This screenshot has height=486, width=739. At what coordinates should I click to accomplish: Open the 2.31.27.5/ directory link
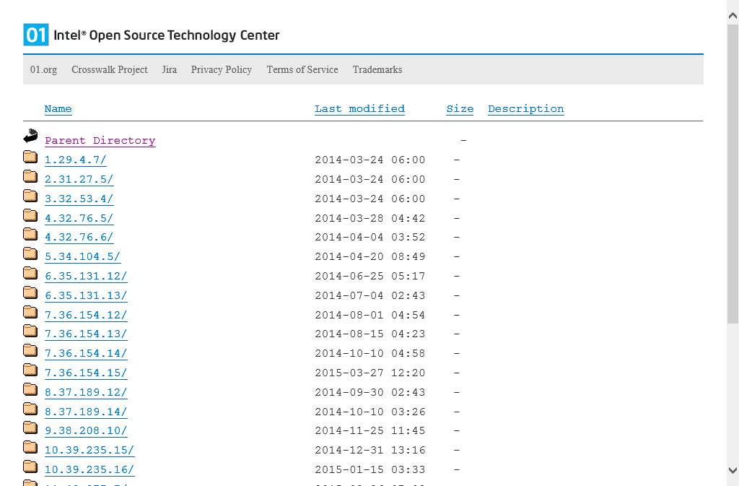point(79,180)
